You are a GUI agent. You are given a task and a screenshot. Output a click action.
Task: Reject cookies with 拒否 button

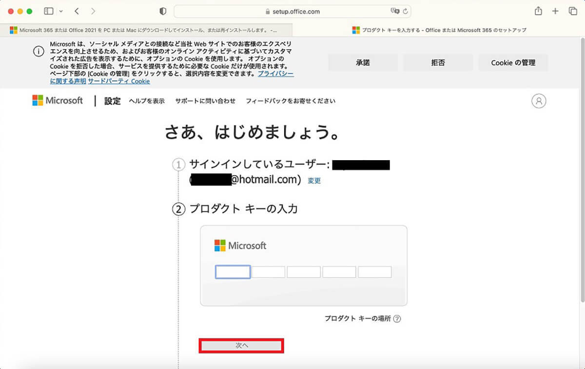(438, 62)
